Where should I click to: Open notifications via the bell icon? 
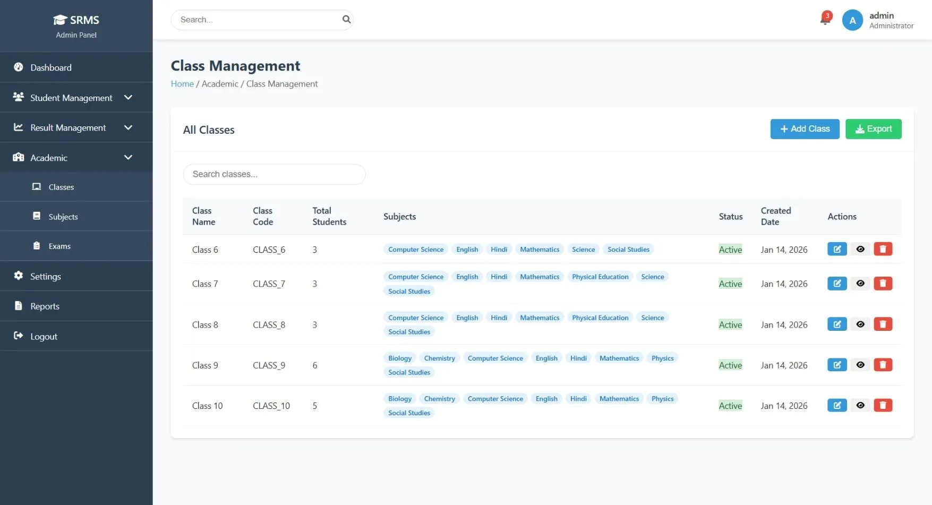point(824,19)
